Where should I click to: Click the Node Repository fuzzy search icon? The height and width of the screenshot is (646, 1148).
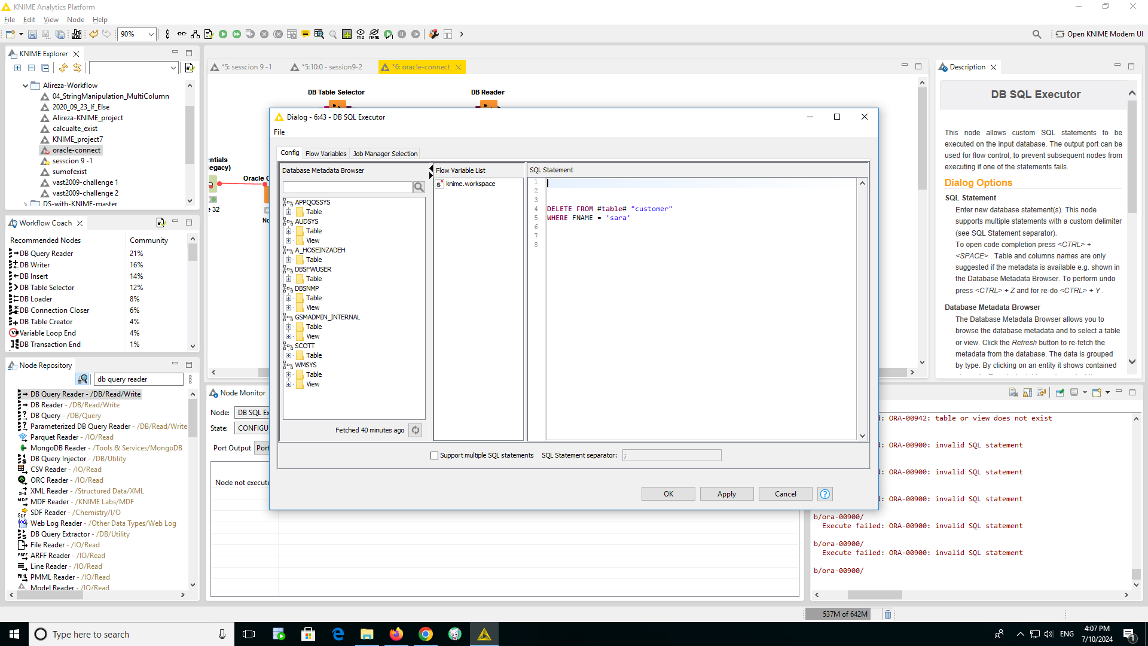[83, 379]
